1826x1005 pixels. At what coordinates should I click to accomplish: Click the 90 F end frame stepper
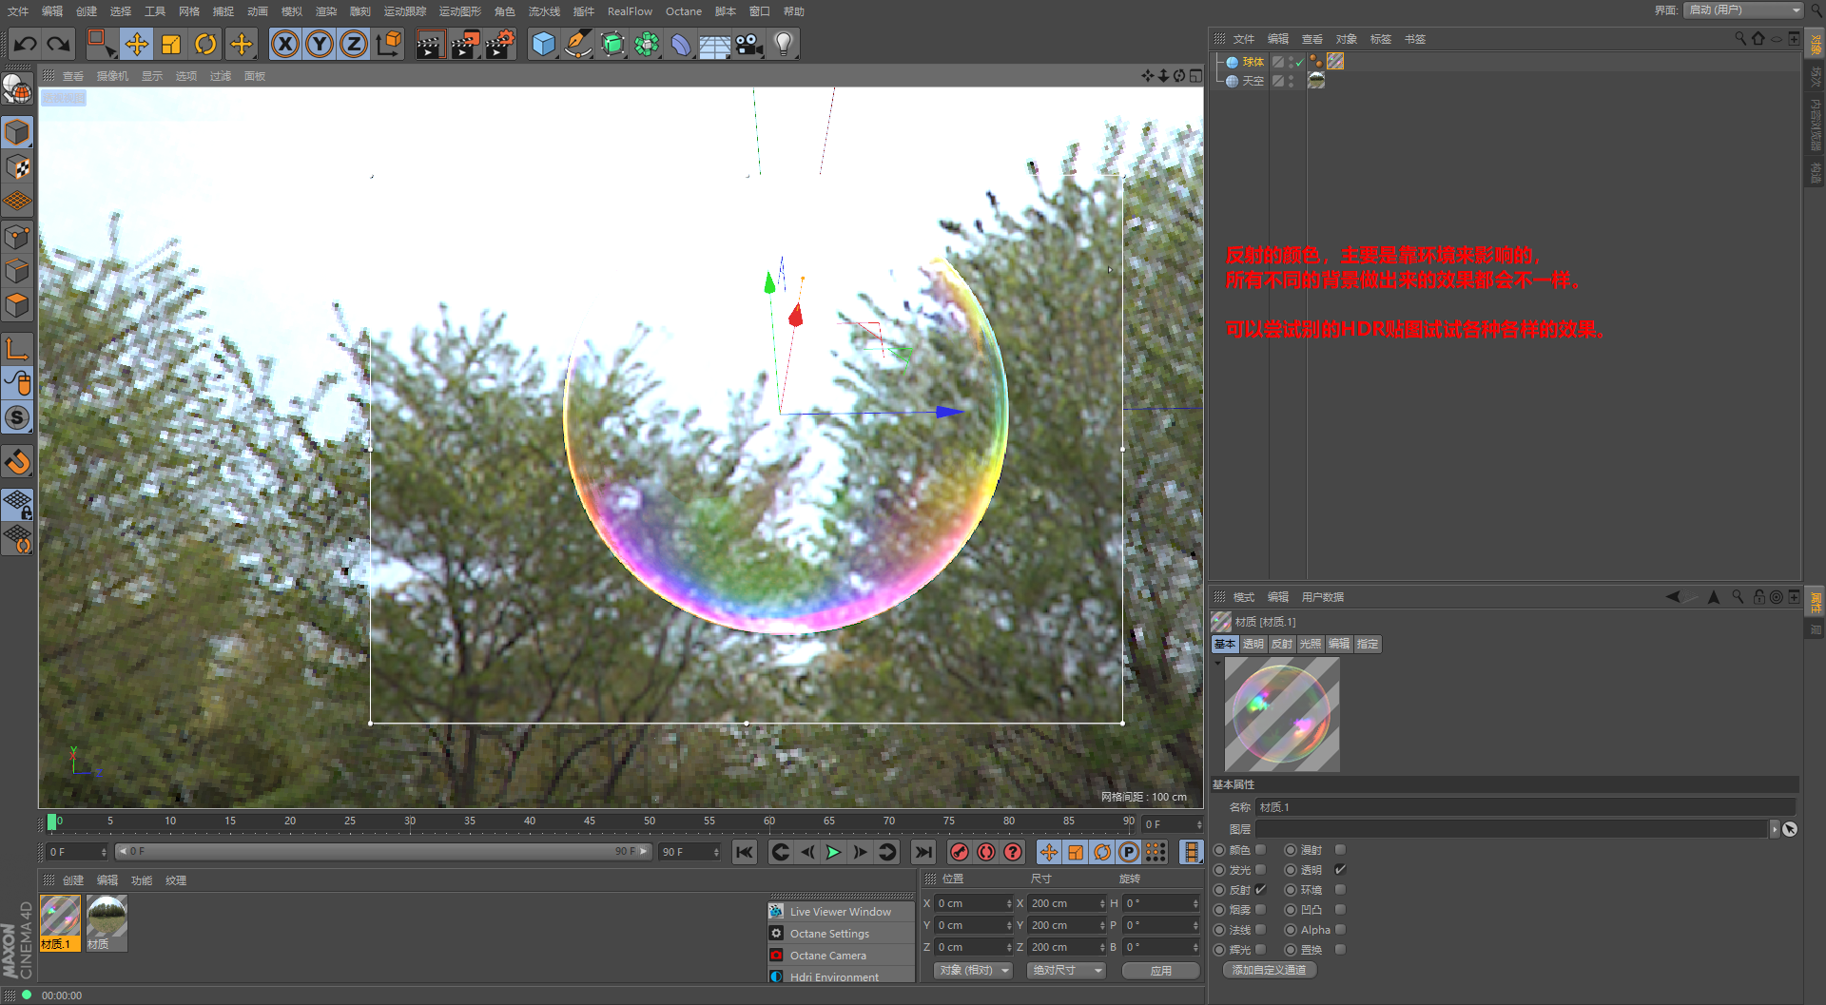pos(716,852)
